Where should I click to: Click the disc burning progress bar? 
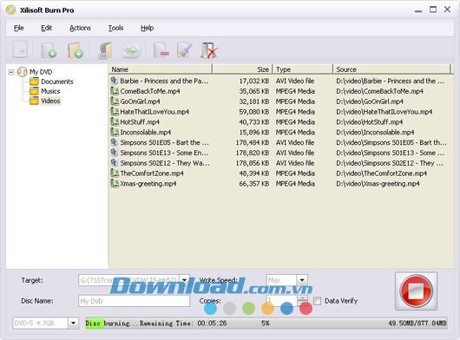(266, 324)
